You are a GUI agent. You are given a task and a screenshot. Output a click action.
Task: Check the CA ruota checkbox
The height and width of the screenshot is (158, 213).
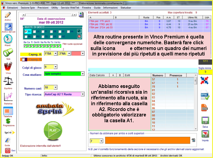click(34, 32)
